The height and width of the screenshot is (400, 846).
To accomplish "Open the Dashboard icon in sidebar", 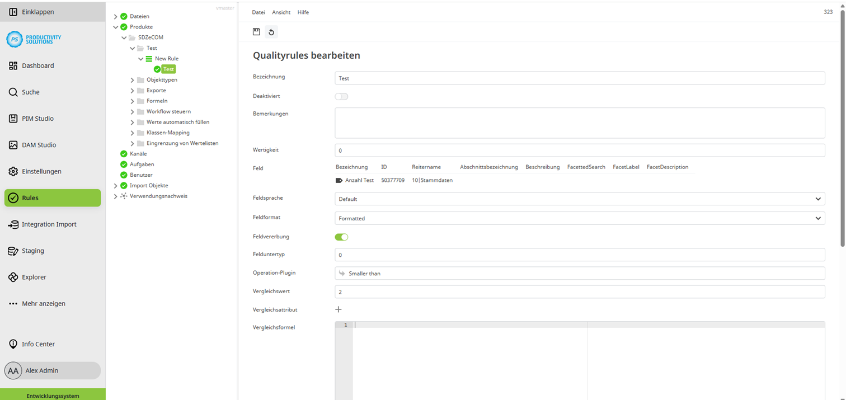I will (13, 65).
